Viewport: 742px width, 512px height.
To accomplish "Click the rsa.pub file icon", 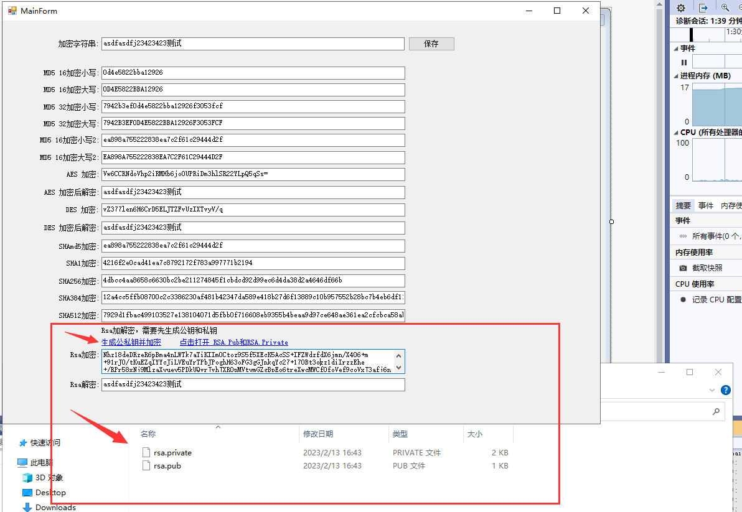I will point(146,466).
